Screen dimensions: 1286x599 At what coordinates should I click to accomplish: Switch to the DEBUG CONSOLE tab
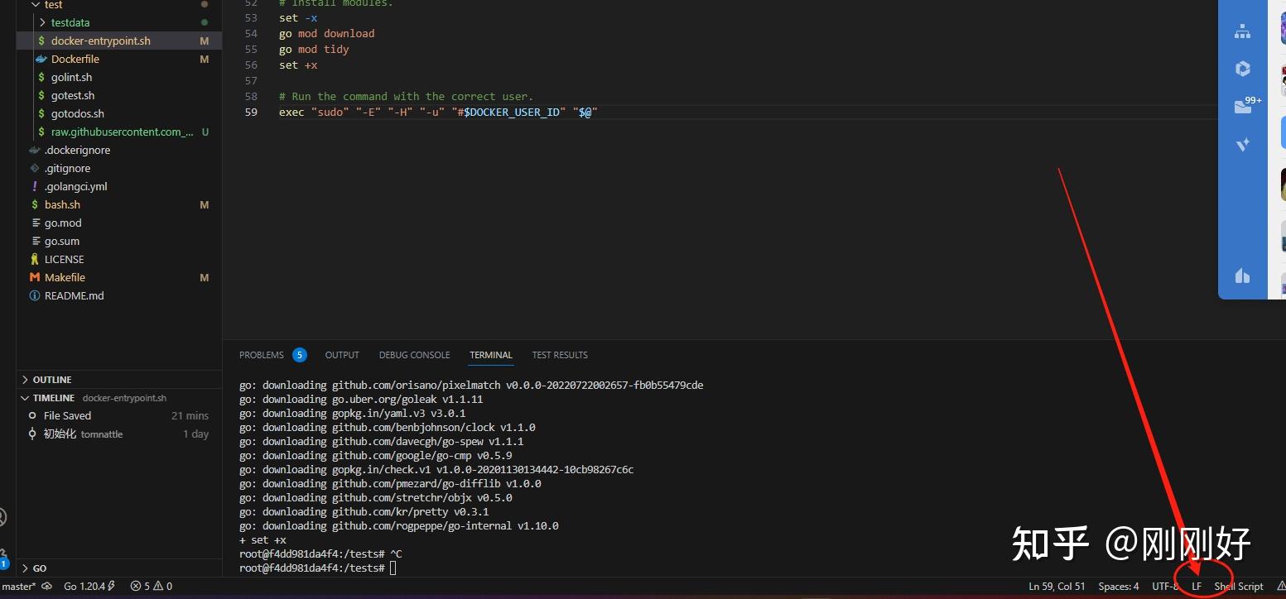(414, 354)
